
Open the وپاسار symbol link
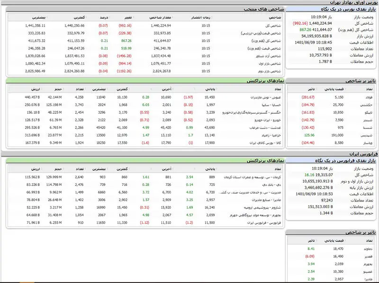point(368,143)
